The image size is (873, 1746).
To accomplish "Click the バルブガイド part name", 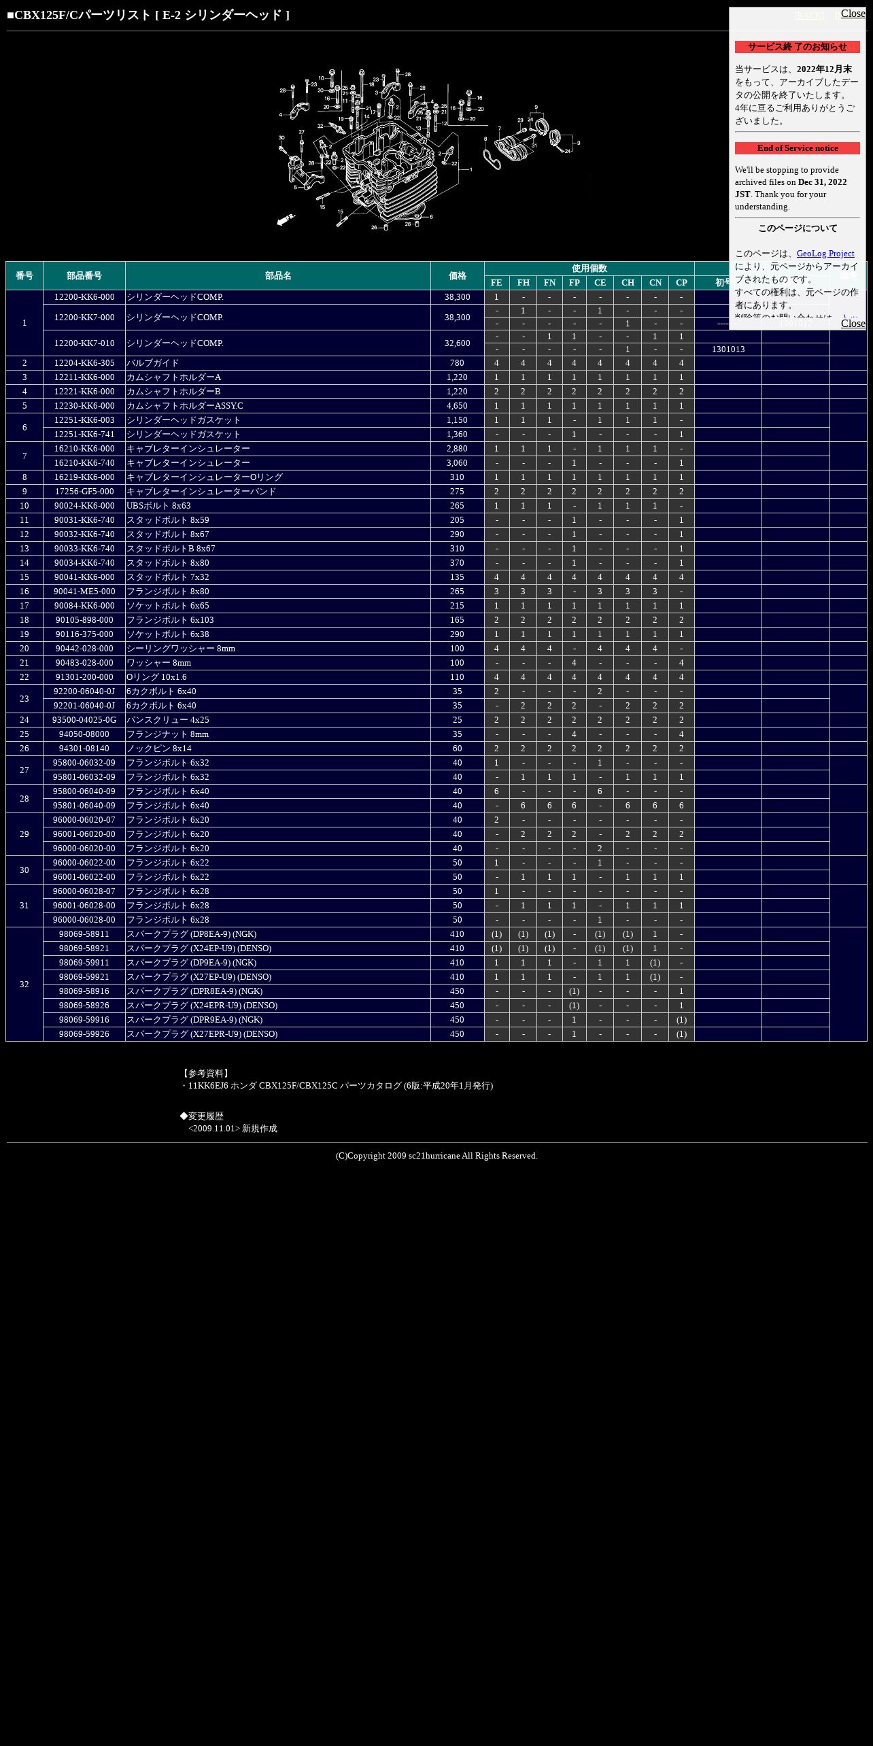I will click(x=152, y=363).
